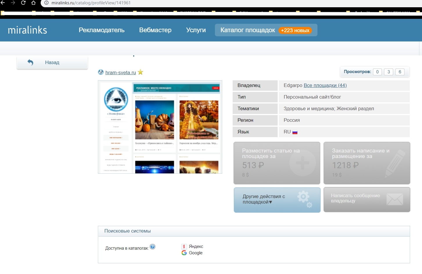Click the Google catalog label

196,253
